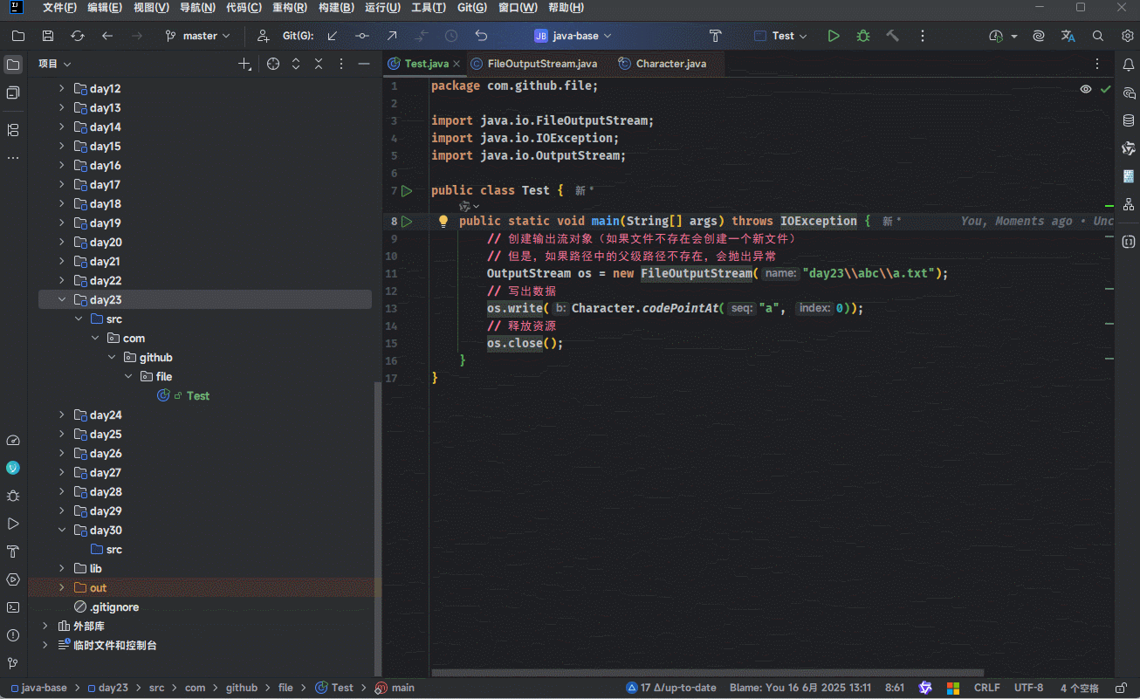Viewport: 1140px width, 699px height.
Task: Click the light bulb quick-fix icon
Action: click(443, 222)
